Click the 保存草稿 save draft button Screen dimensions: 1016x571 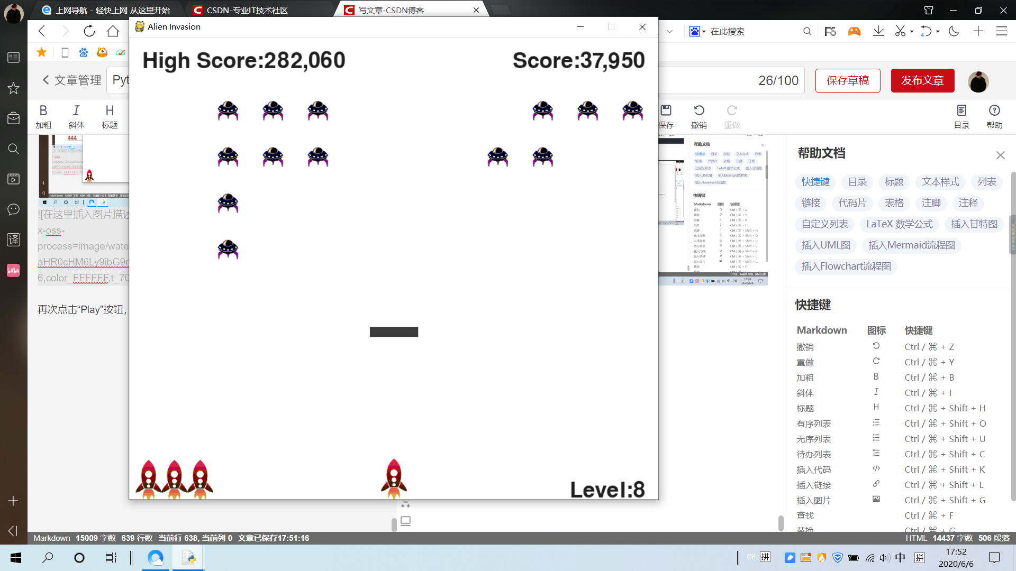click(x=847, y=80)
